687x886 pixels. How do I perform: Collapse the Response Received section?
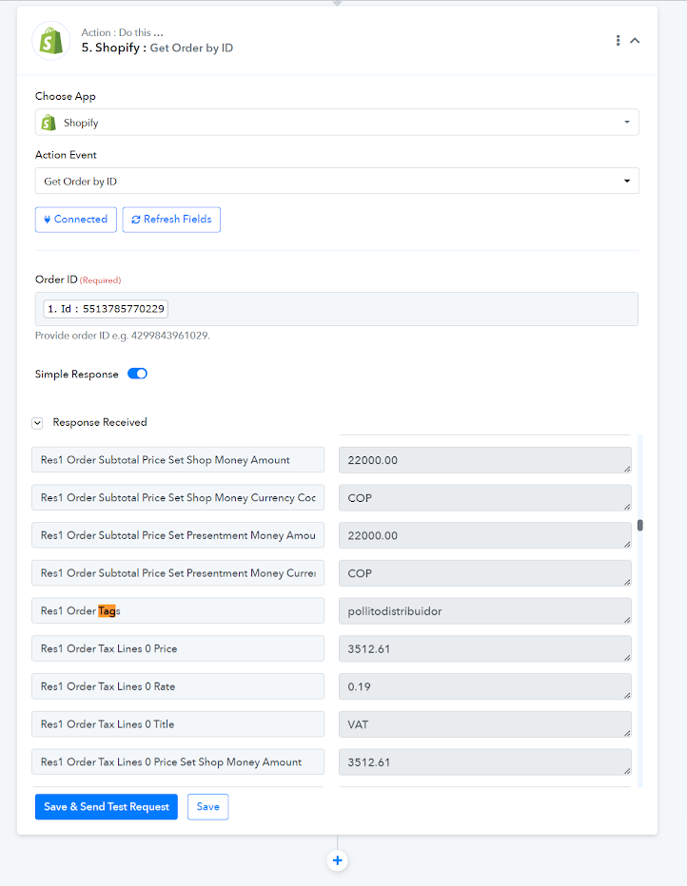[x=37, y=423]
